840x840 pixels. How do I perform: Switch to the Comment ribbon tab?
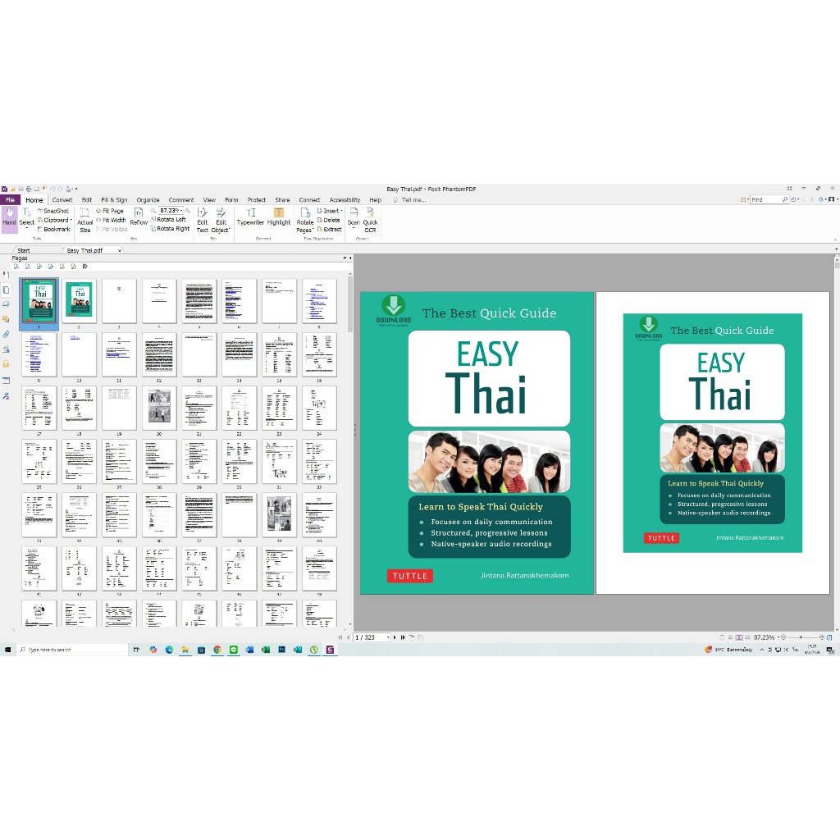[x=181, y=200]
